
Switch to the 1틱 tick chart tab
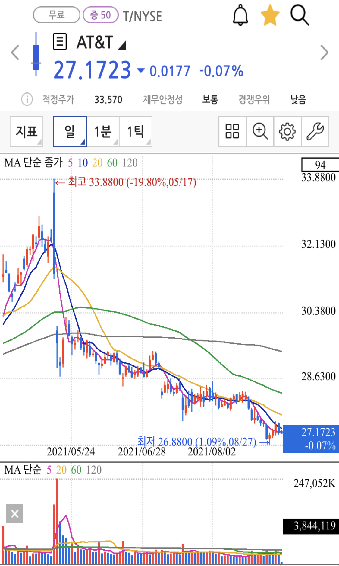[x=136, y=131]
